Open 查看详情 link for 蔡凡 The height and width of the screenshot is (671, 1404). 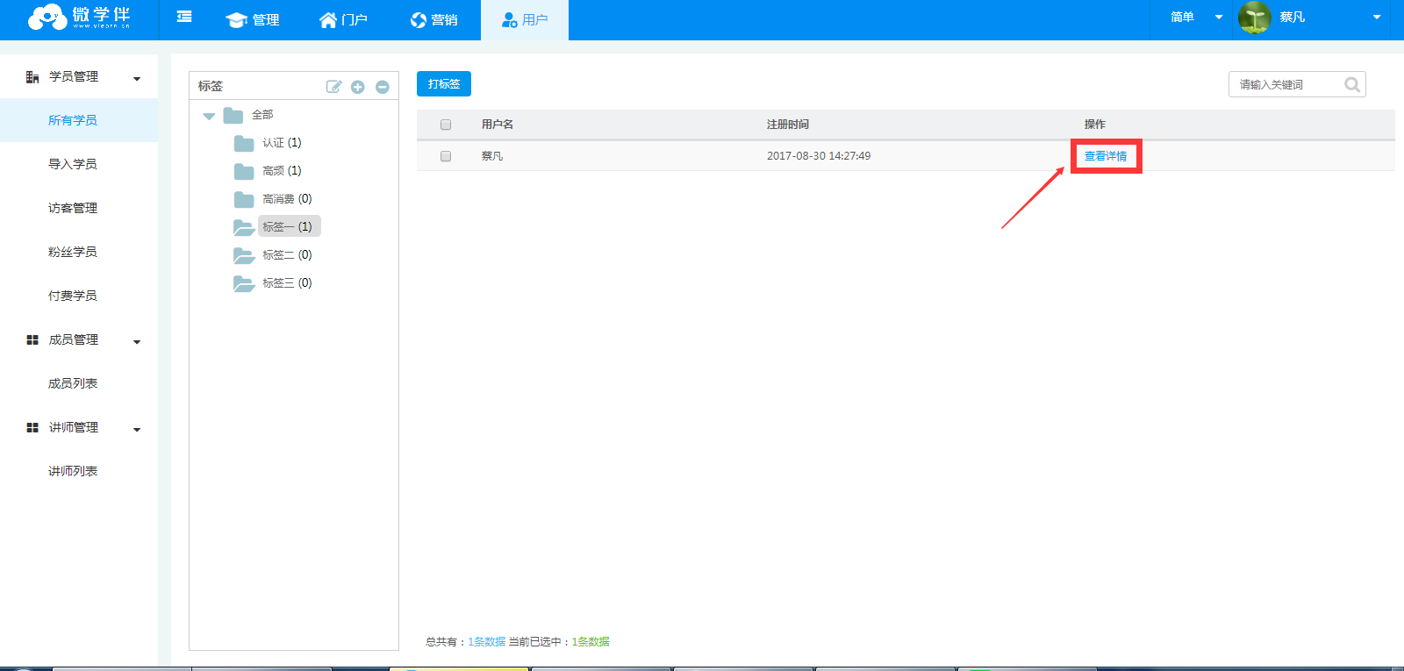1106,156
